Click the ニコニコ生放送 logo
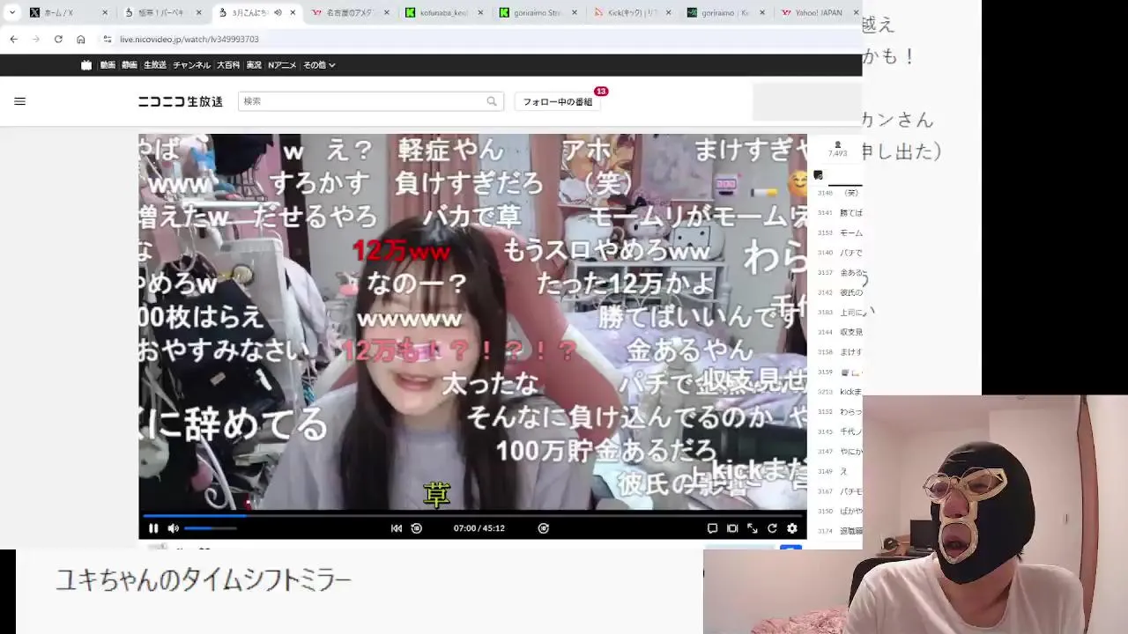 (x=181, y=101)
